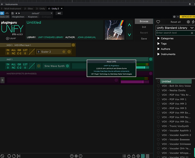195x158 pixels.
Task: Go to previous preset with up arrow
Action: point(129,25)
